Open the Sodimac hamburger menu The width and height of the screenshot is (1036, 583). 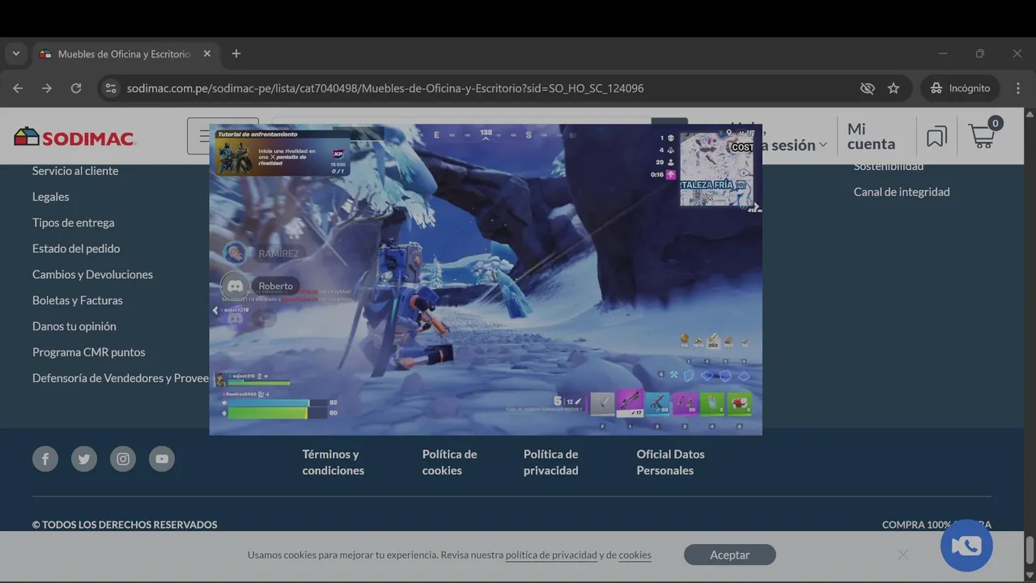coord(199,136)
